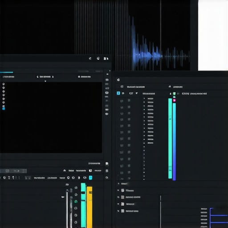Click the knob of the vertical slider left of the teal clip
This screenshot has height=228, width=228.
pos(67,191)
